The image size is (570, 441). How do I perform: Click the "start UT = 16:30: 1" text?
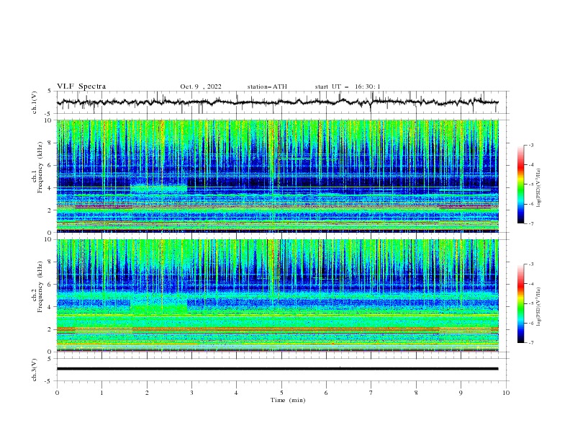pos(348,86)
